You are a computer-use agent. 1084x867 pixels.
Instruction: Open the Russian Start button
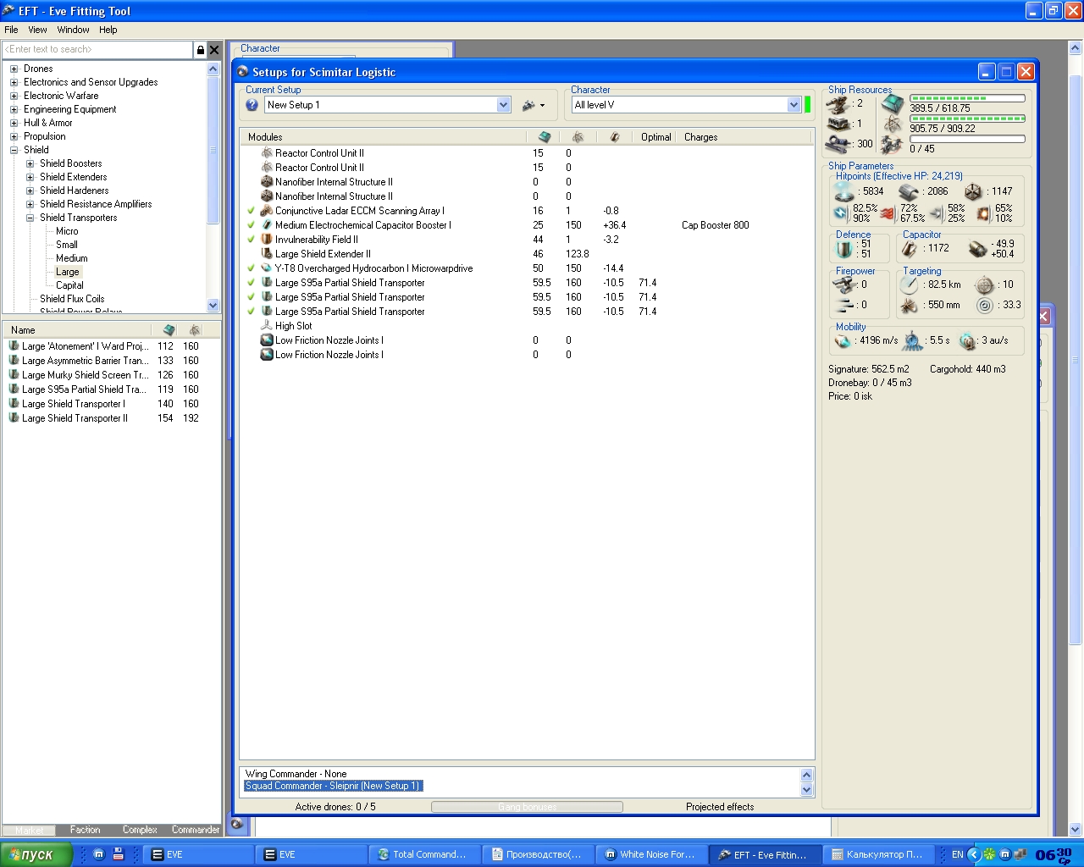pos(37,854)
